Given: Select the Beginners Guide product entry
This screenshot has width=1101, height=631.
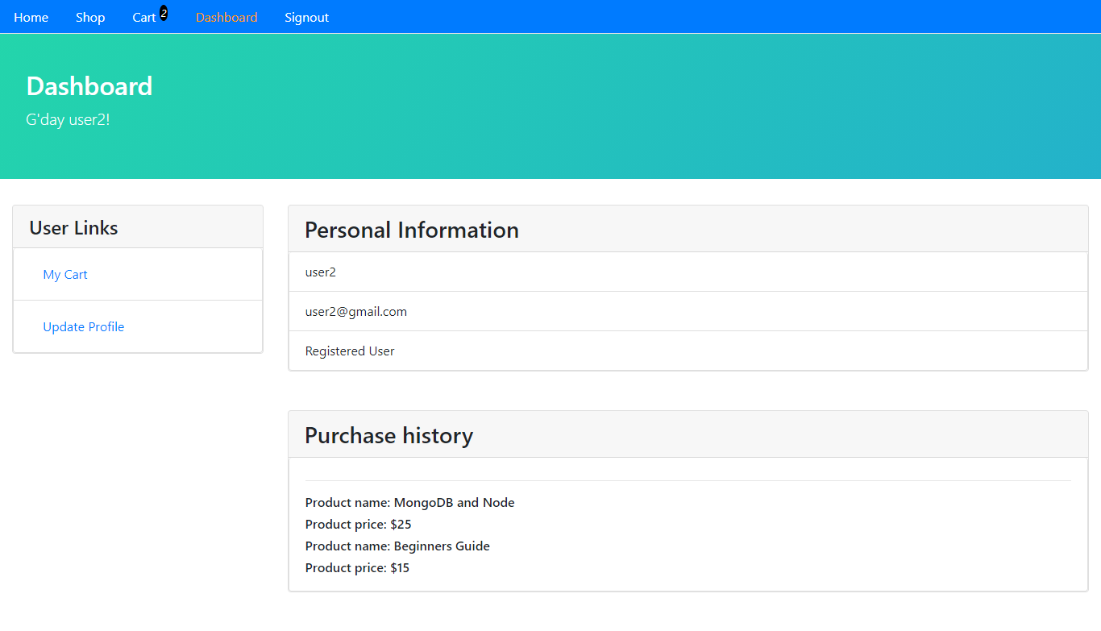Looking at the screenshot, I should click(397, 546).
